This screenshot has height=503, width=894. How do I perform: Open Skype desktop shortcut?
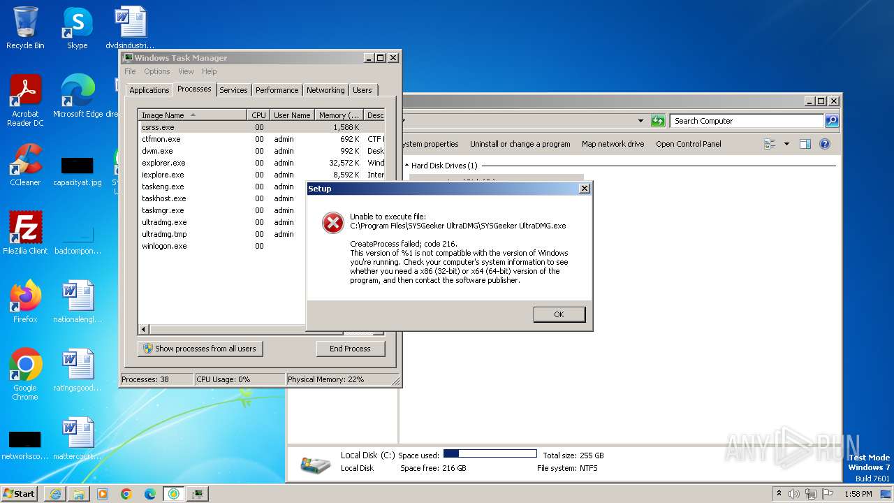click(77, 28)
